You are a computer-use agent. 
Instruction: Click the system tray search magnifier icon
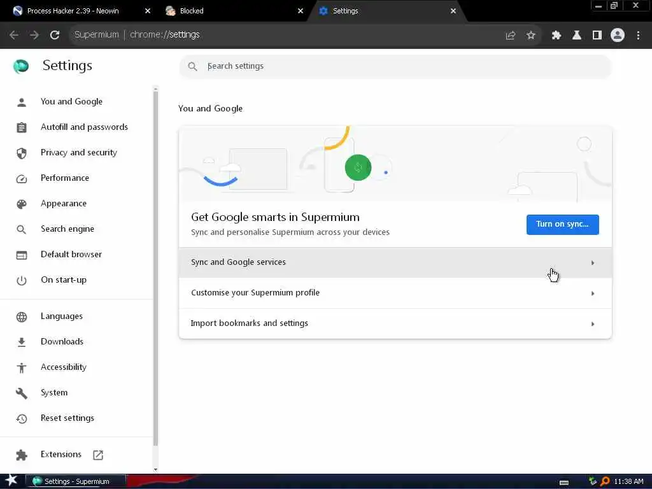pyautogui.click(x=605, y=481)
